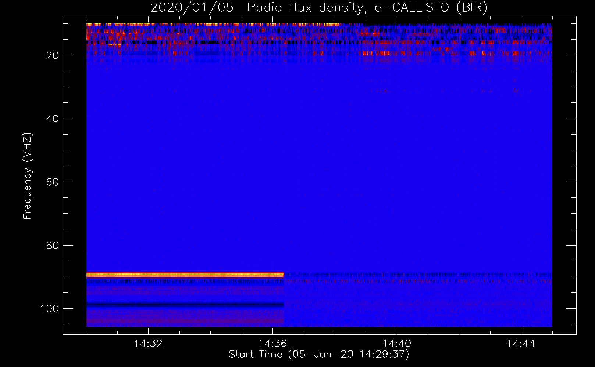595x367 pixels.
Task: Click the 14:32 time tick label
Action: coord(148,344)
